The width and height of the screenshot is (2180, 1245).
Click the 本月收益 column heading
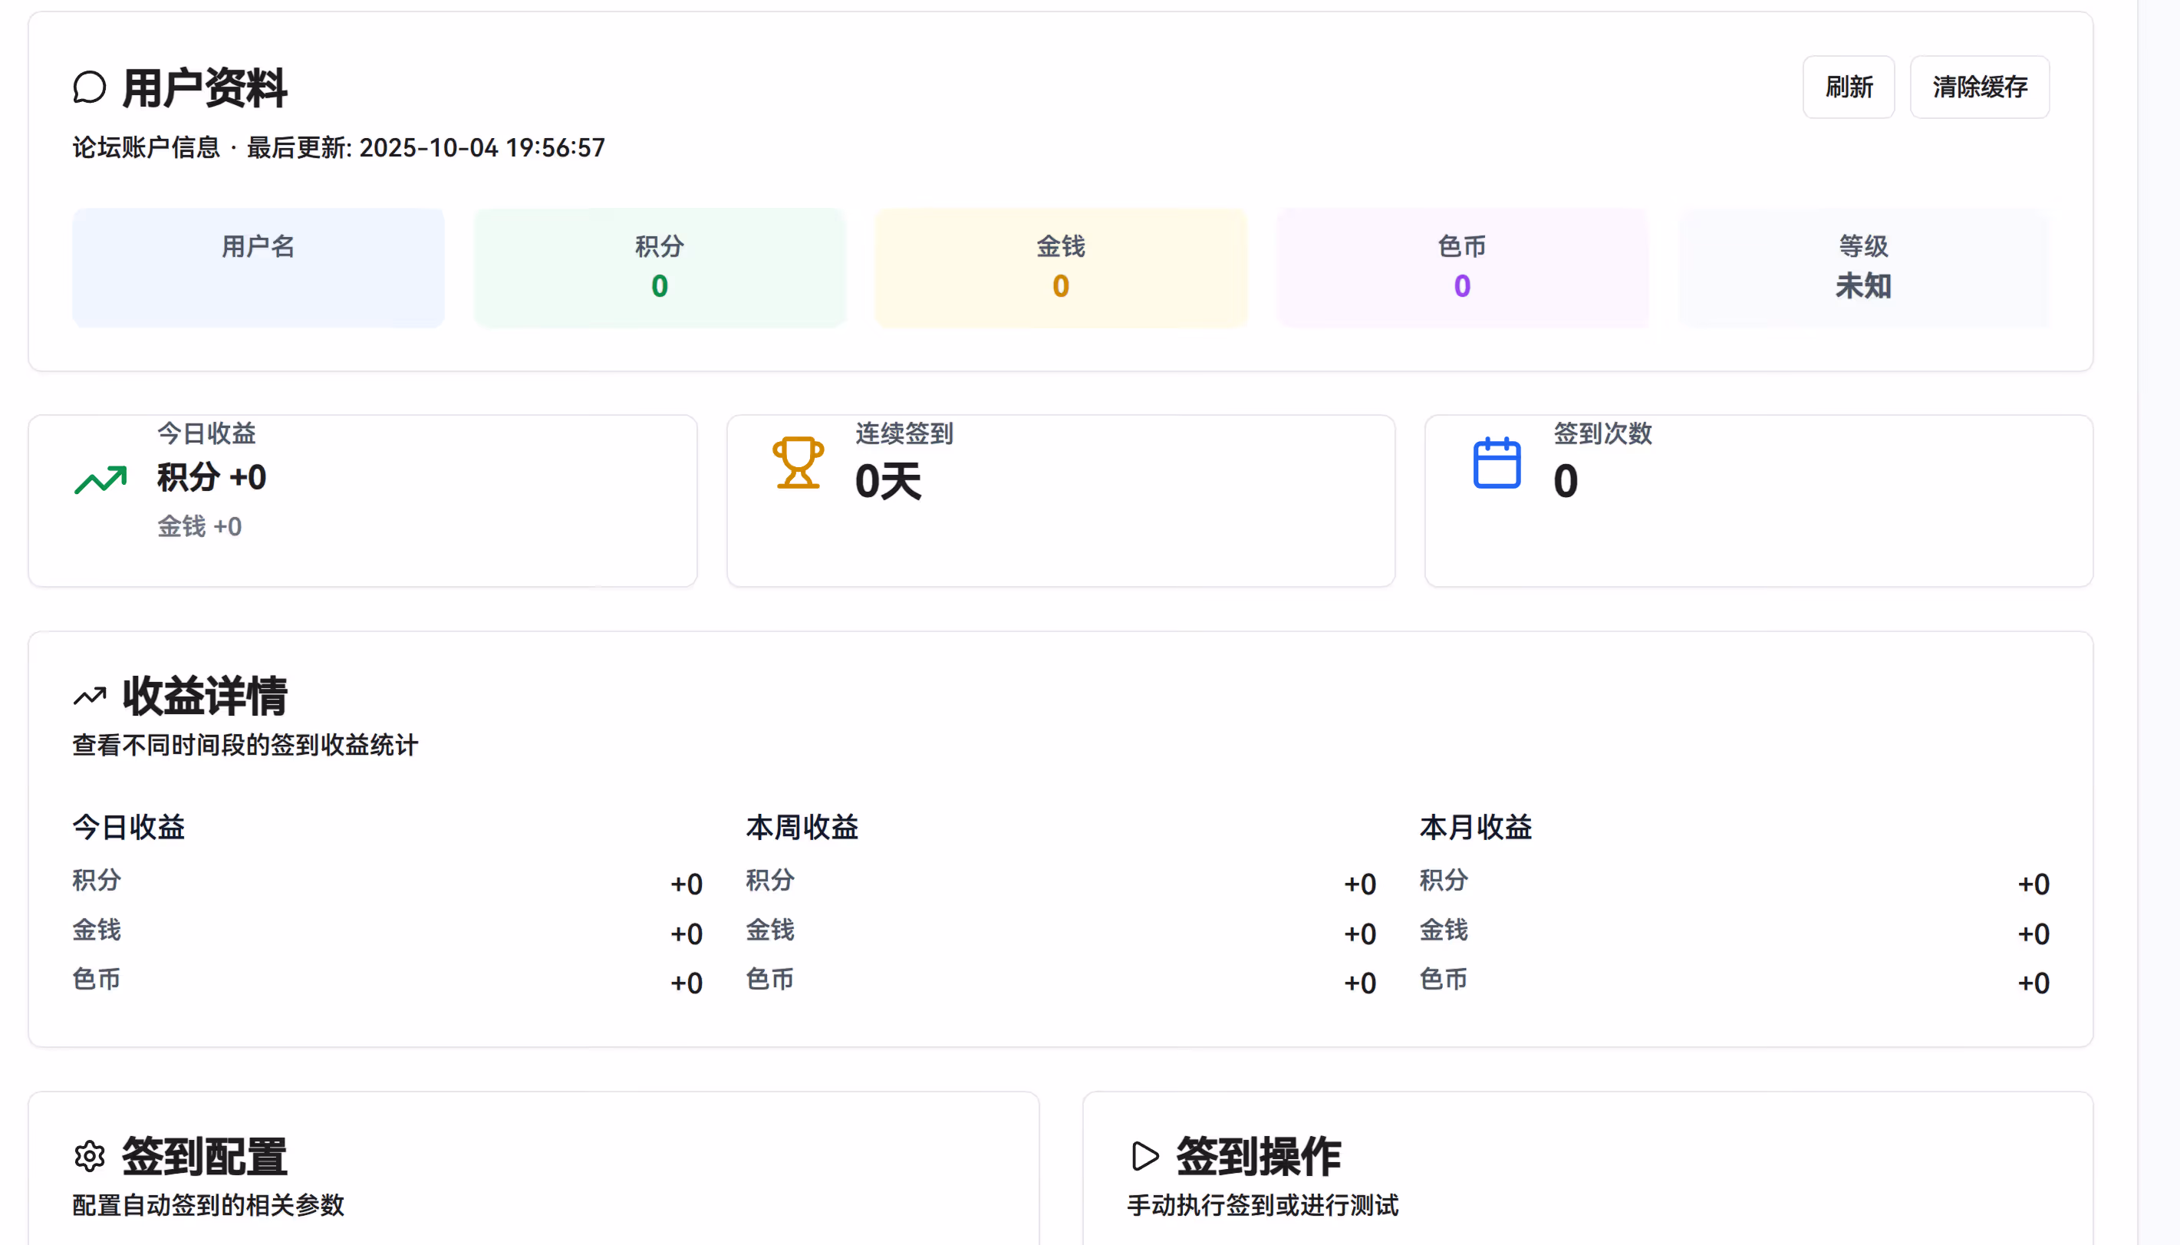click(1476, 827)
